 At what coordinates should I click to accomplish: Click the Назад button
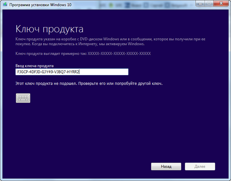166,166
